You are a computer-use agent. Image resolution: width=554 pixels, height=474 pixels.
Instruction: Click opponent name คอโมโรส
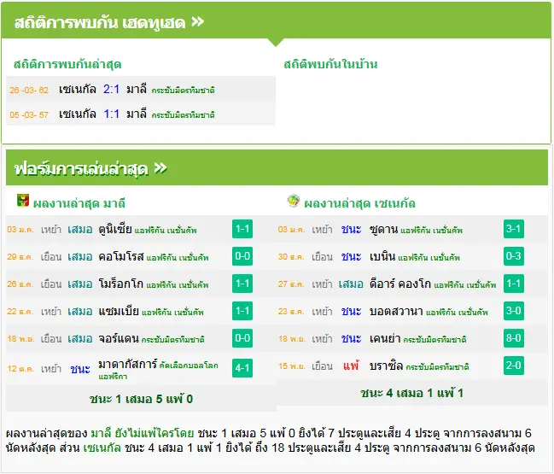[x=121, y=256]
